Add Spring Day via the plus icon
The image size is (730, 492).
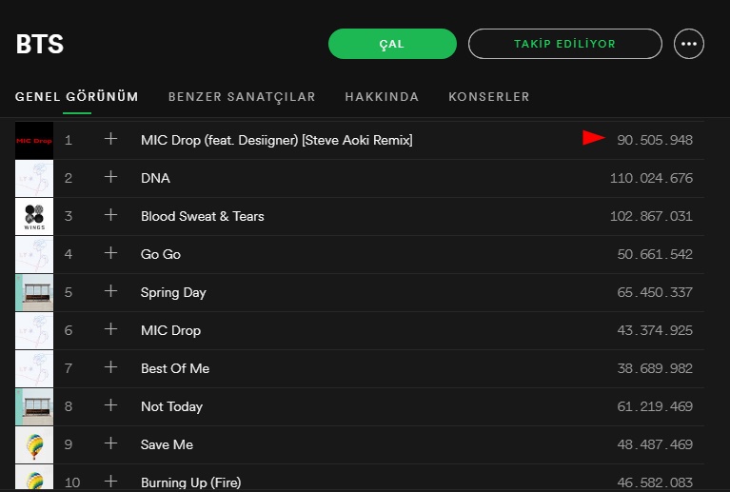pos(110,291)
